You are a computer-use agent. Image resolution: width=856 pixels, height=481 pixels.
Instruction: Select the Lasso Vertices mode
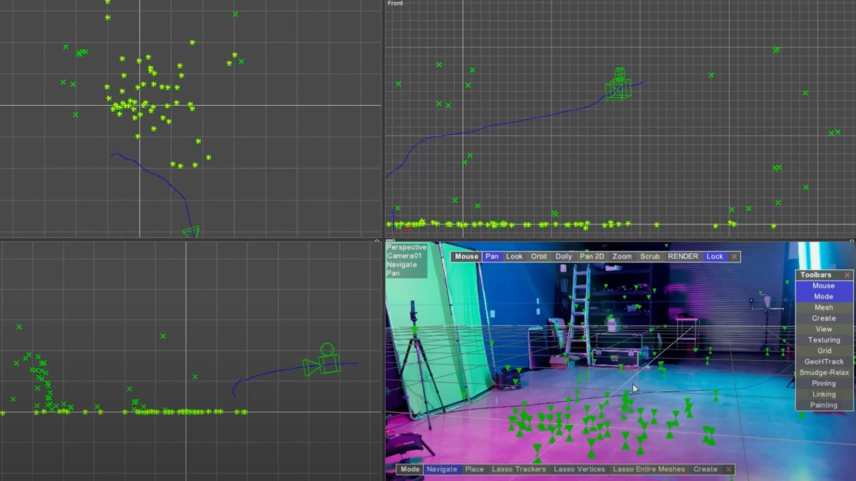coord(579,469)
